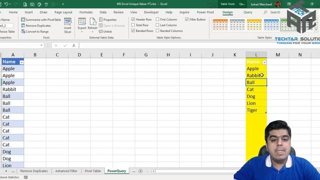Select cell containing Lion in column L

tap(256, 103)
